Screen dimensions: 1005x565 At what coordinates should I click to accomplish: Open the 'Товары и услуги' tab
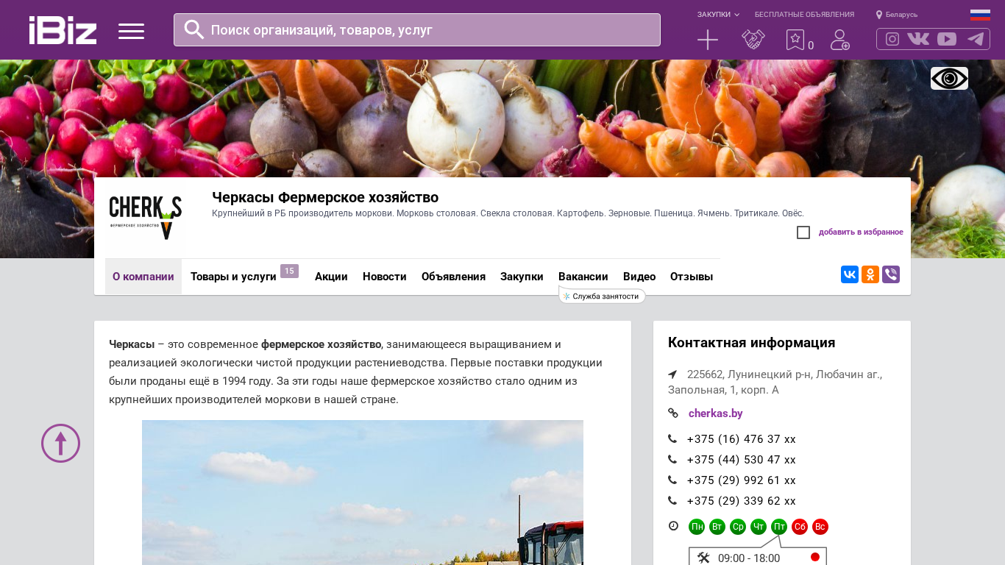(x=233, y=277)
